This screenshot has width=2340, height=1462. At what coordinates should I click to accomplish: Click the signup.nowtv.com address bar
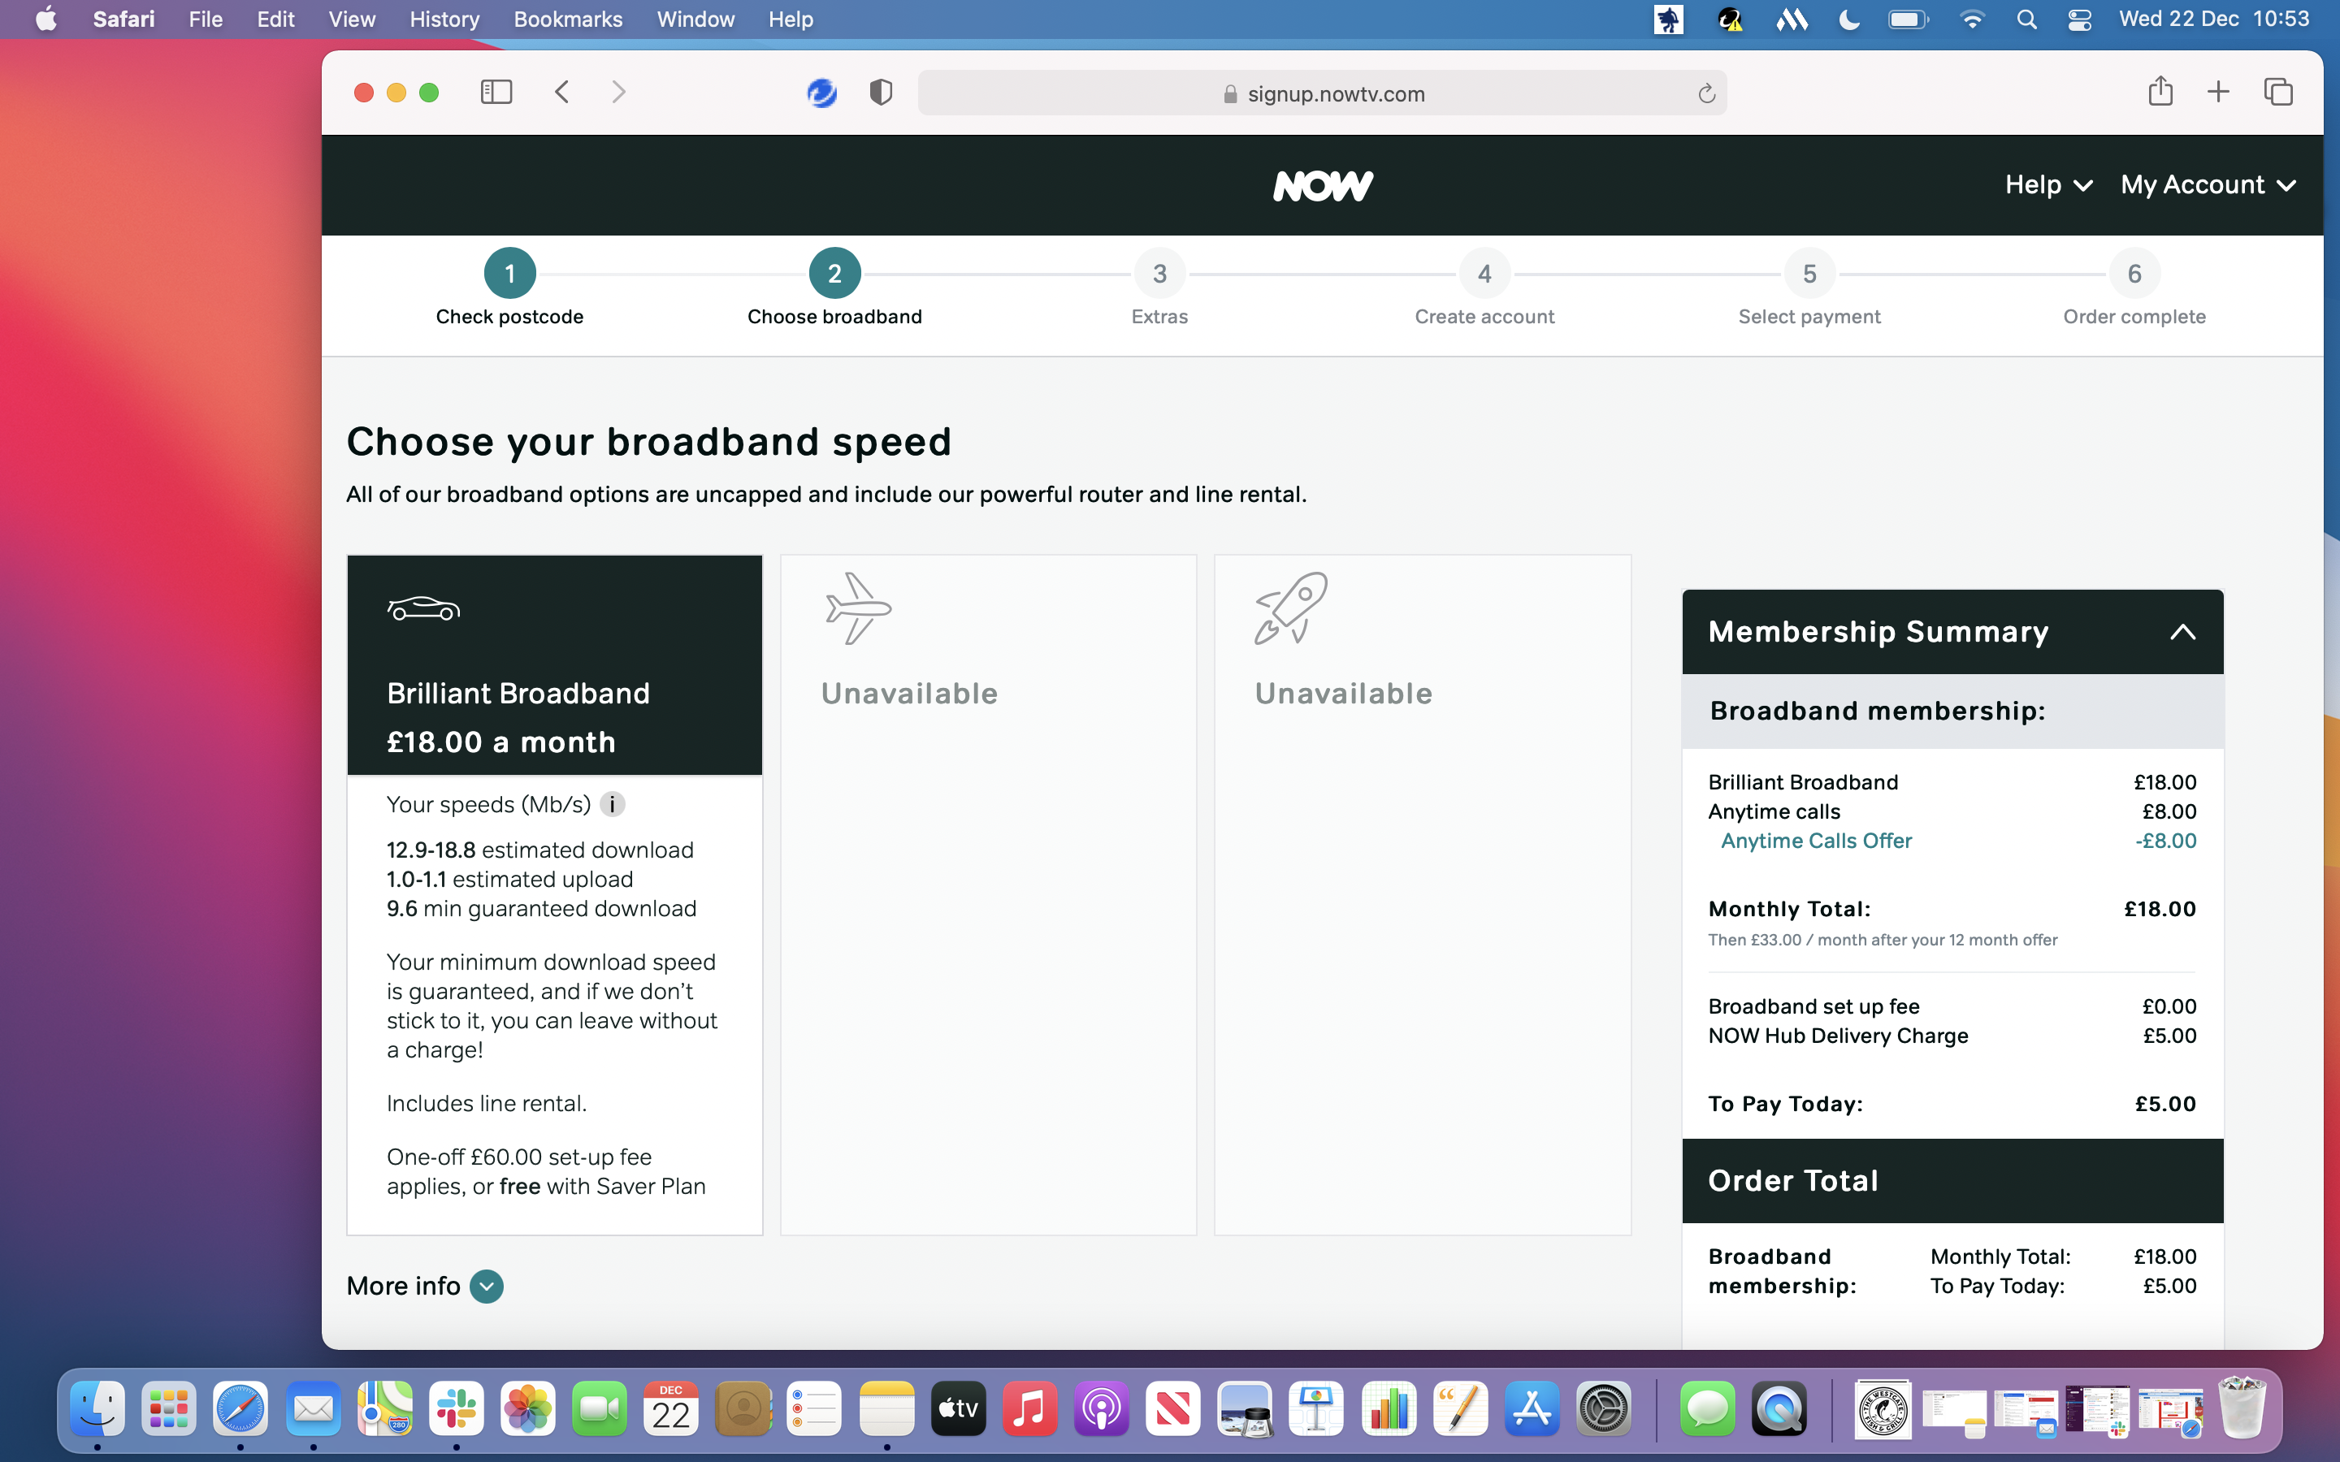pos(1322,93)
